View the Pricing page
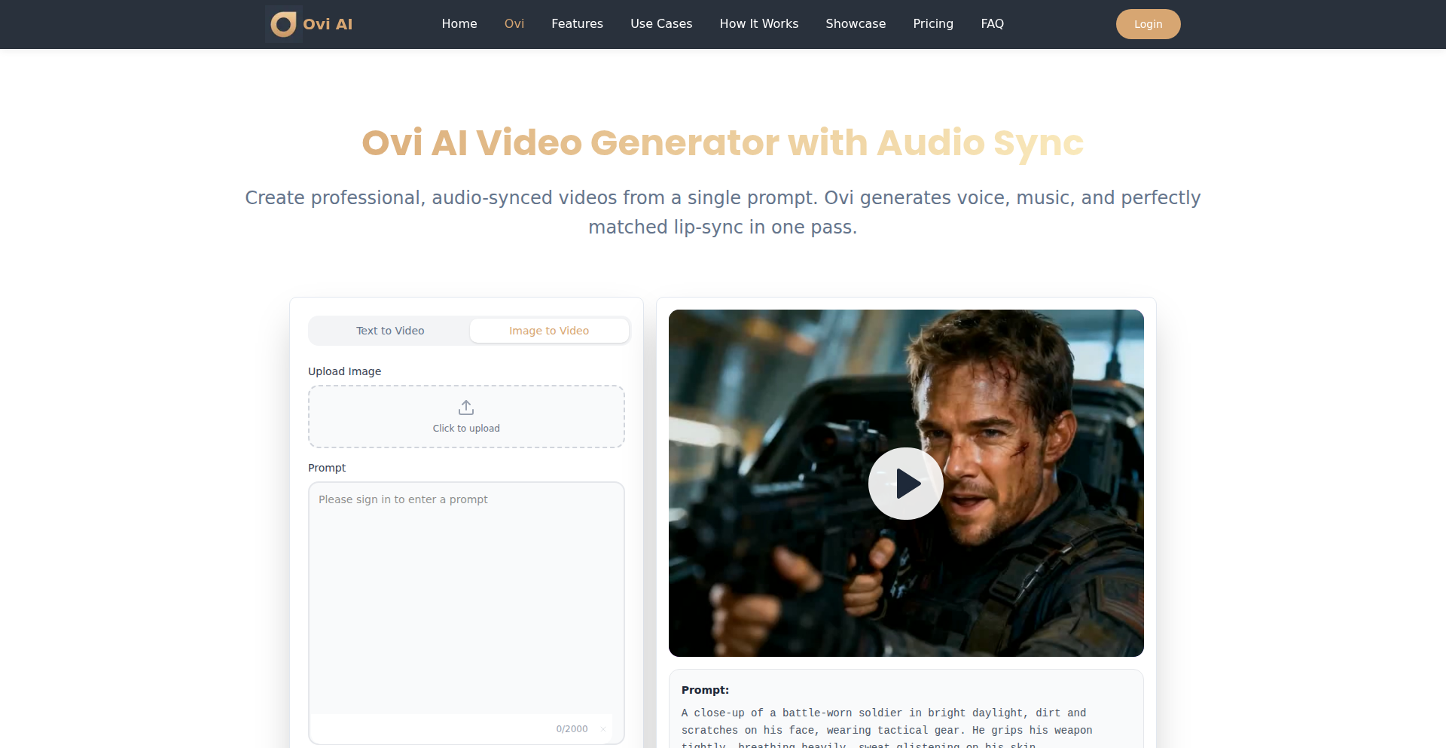The width and height of the screenshot is (1446, 748). coord(933,24)
